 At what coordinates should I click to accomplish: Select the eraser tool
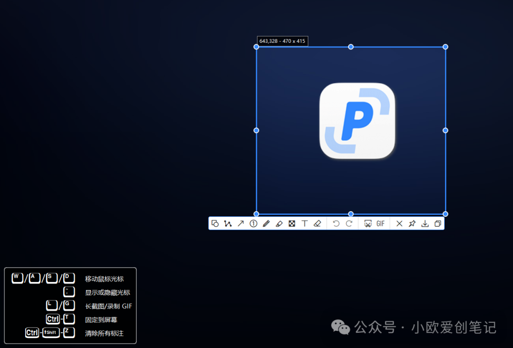317,223
